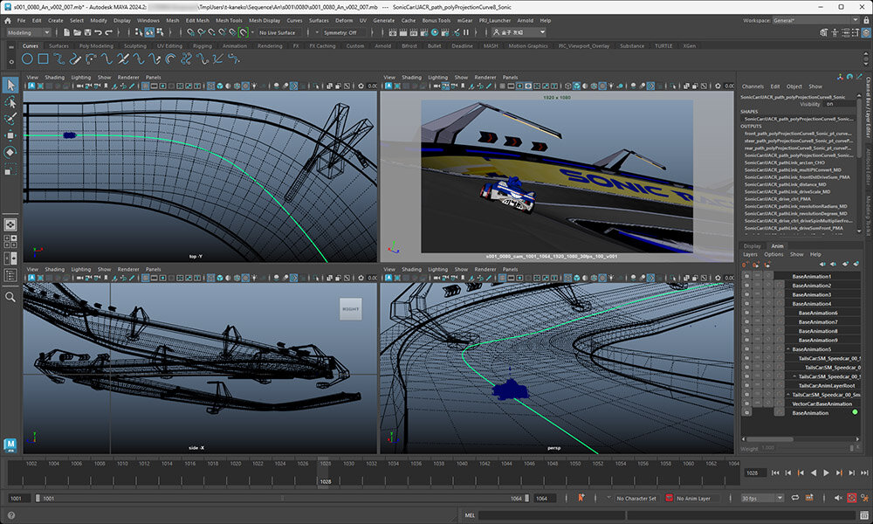Viewport: 873px width, 524px height.
Task: Open the snap magnet options arrow dropdown
Action: pyautogui.click(x=252, y=32)
